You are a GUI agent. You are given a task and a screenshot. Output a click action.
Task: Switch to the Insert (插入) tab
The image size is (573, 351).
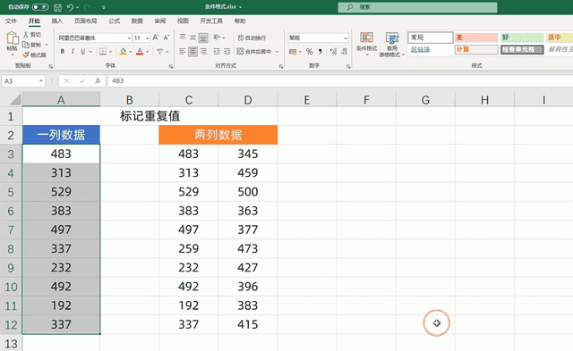coord(56,21)
